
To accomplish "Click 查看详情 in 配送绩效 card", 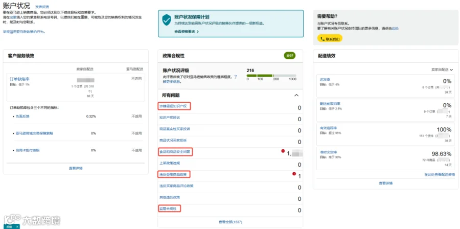I will (x=386, y=184).
